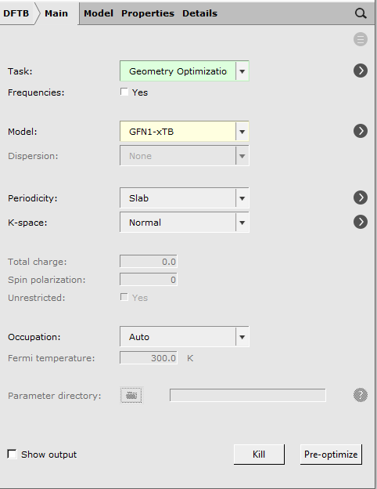377x489 pixels.
Task: Open the search magnifier icon
Action: [361, 13]
